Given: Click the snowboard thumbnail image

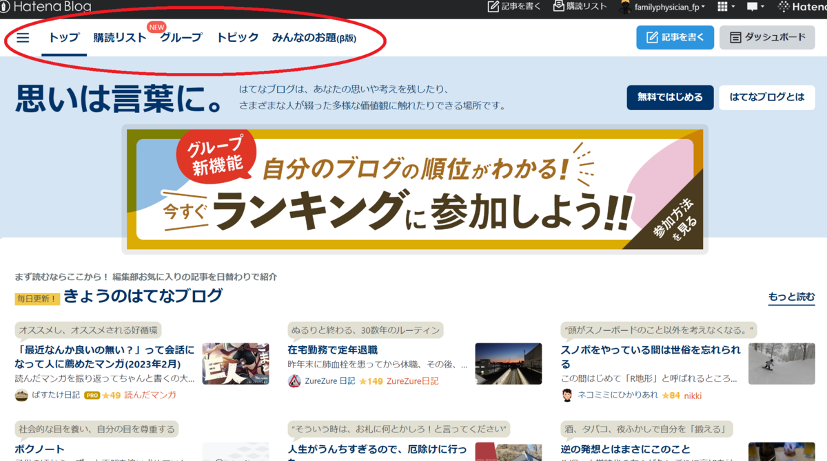Looking at the screenshot, I should 782,363.
